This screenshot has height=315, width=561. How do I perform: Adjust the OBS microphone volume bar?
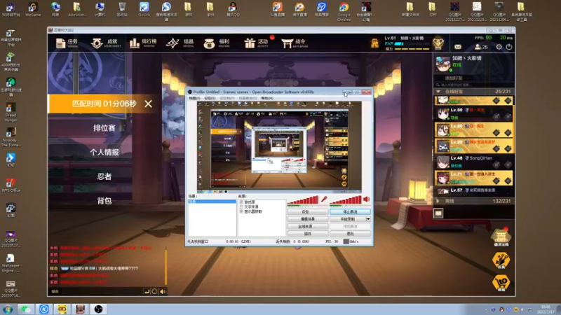[x=303, y=200]
